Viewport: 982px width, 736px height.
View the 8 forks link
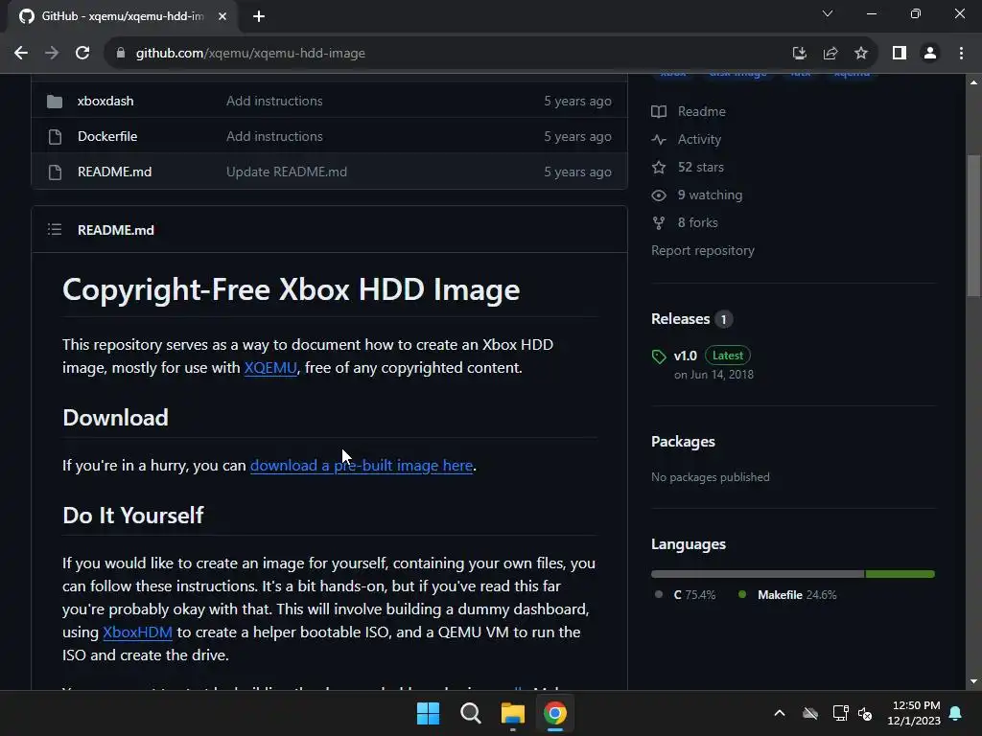tap(698, 222)
